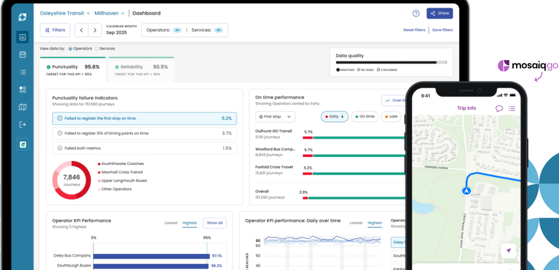The image size is (559, 270).
Task: Go to previous calendar month arrow
Action: click(x=81, y=30)
